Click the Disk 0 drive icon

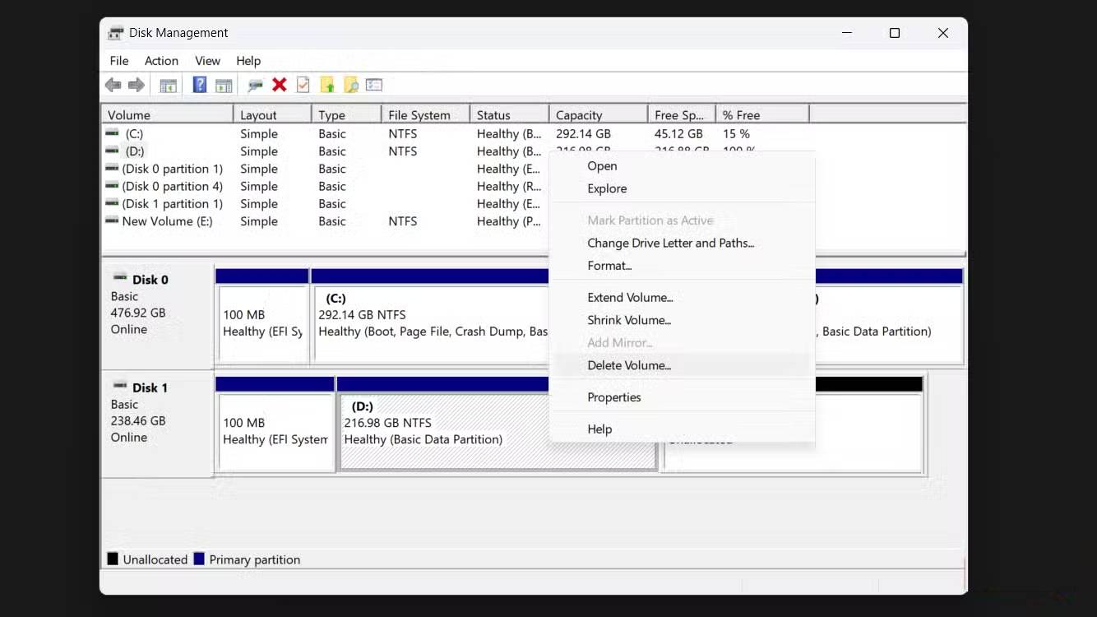[x=119, y=279]
